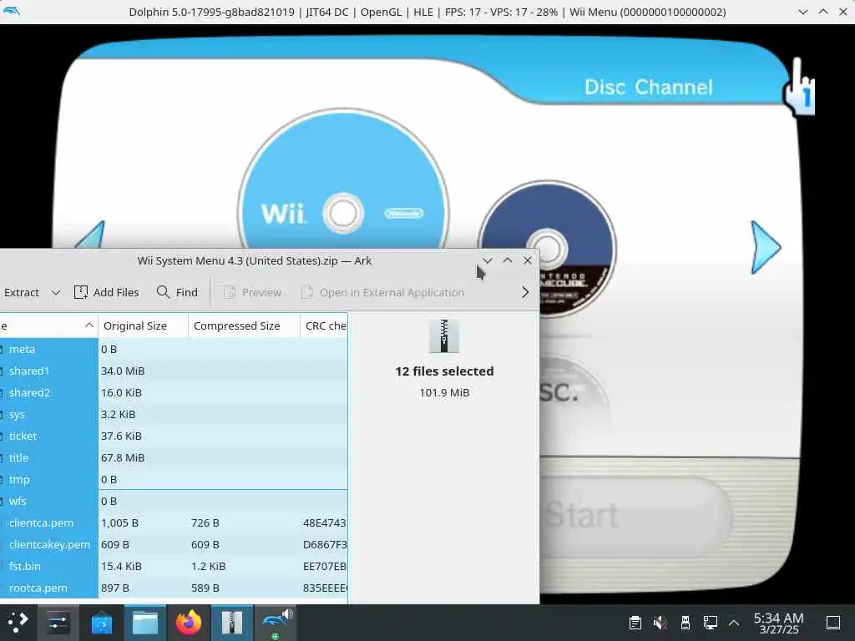
Task: Click the clock showing 5:34 AM
Action: (779, 623)
